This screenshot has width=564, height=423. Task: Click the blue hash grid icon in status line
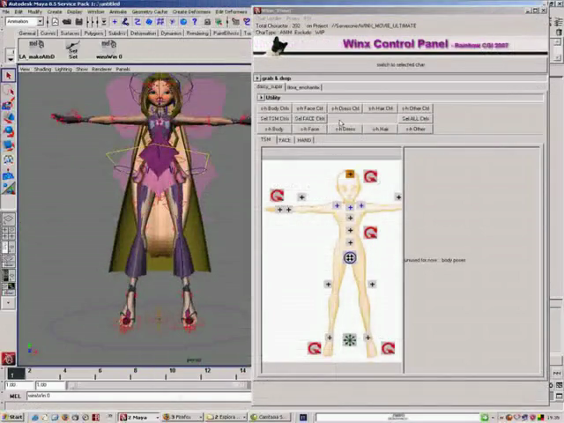(x=160, y=22)
